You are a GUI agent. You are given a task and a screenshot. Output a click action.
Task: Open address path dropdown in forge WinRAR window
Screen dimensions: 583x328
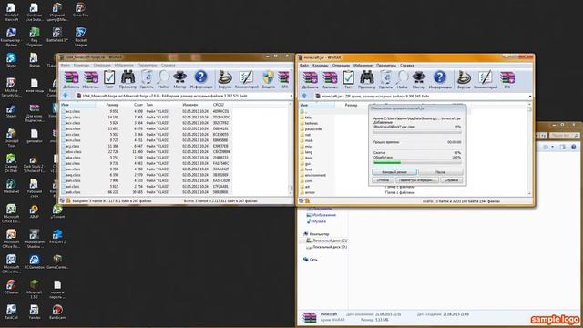click(291, 96)
